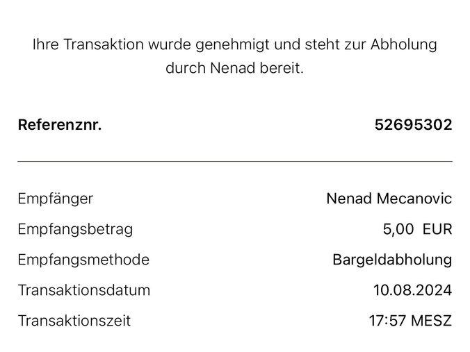The width and height of the screenshot is (470, 352).
Task: Click the 5,00 EUR amount
Action: tap(417, 229)
